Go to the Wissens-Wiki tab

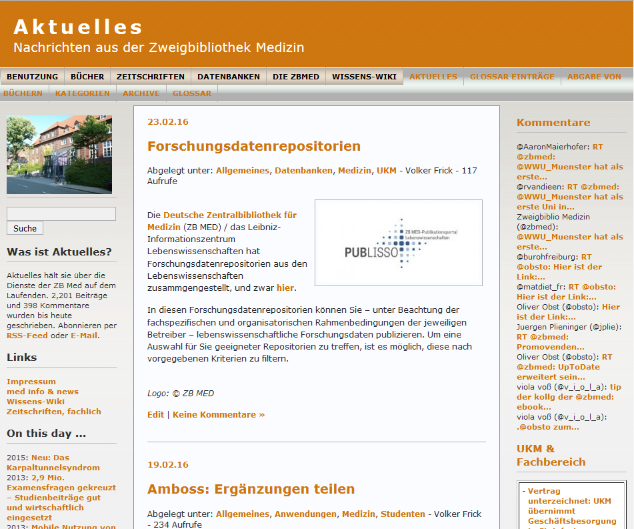click(x=364, y=77)
